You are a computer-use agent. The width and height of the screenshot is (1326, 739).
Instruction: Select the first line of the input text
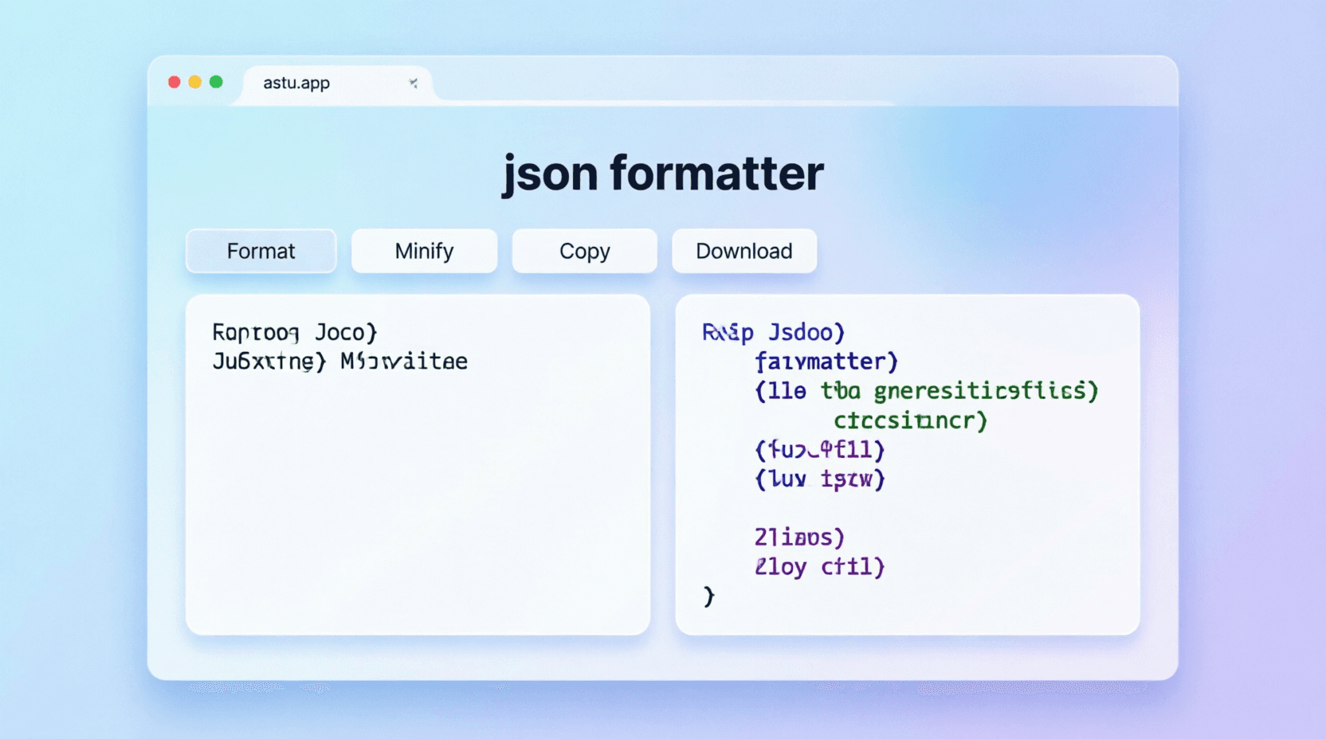[293, 332]
